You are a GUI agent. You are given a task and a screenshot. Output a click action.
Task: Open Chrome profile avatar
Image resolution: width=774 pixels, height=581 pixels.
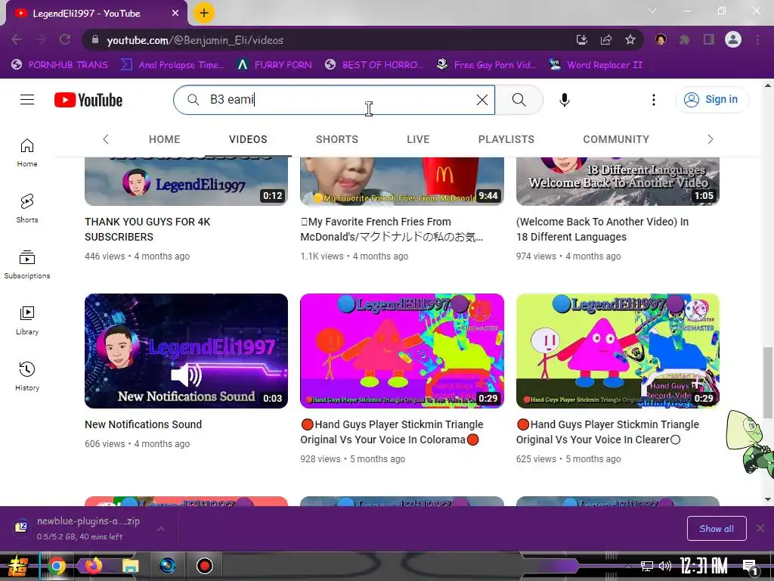(x=733, y=39)
